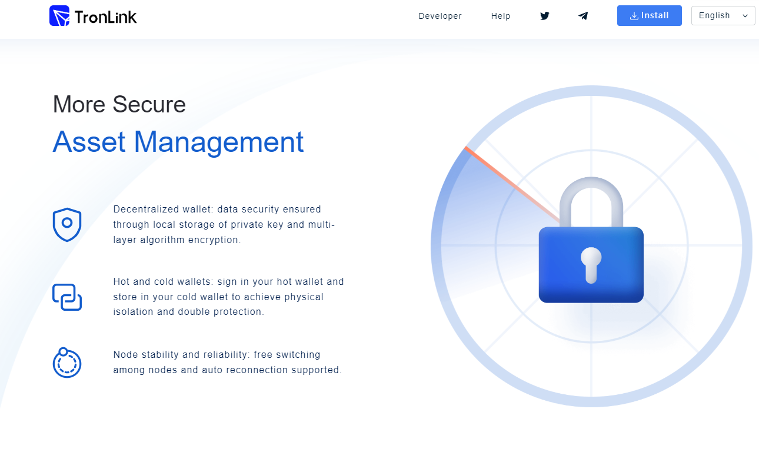The height and width of the screenshot is (452, 759).
Task: Click the shield icon beside Decentralized wallet
Action: 67,224
